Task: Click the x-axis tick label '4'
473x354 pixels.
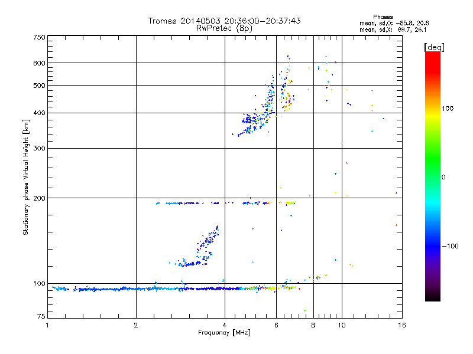Action: coord(225,325)
